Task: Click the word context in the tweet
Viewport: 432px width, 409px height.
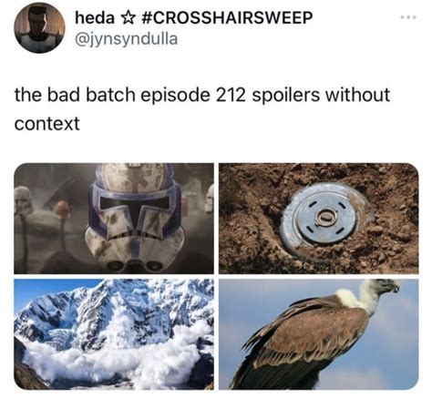Action: tap(47, 124)
